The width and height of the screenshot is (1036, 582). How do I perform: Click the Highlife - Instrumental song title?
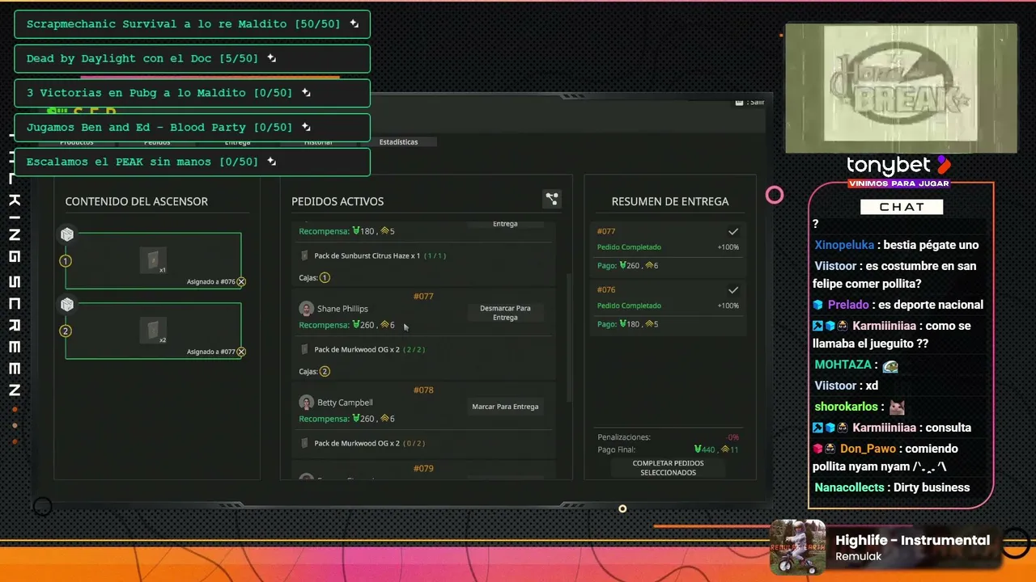[913, 540]
